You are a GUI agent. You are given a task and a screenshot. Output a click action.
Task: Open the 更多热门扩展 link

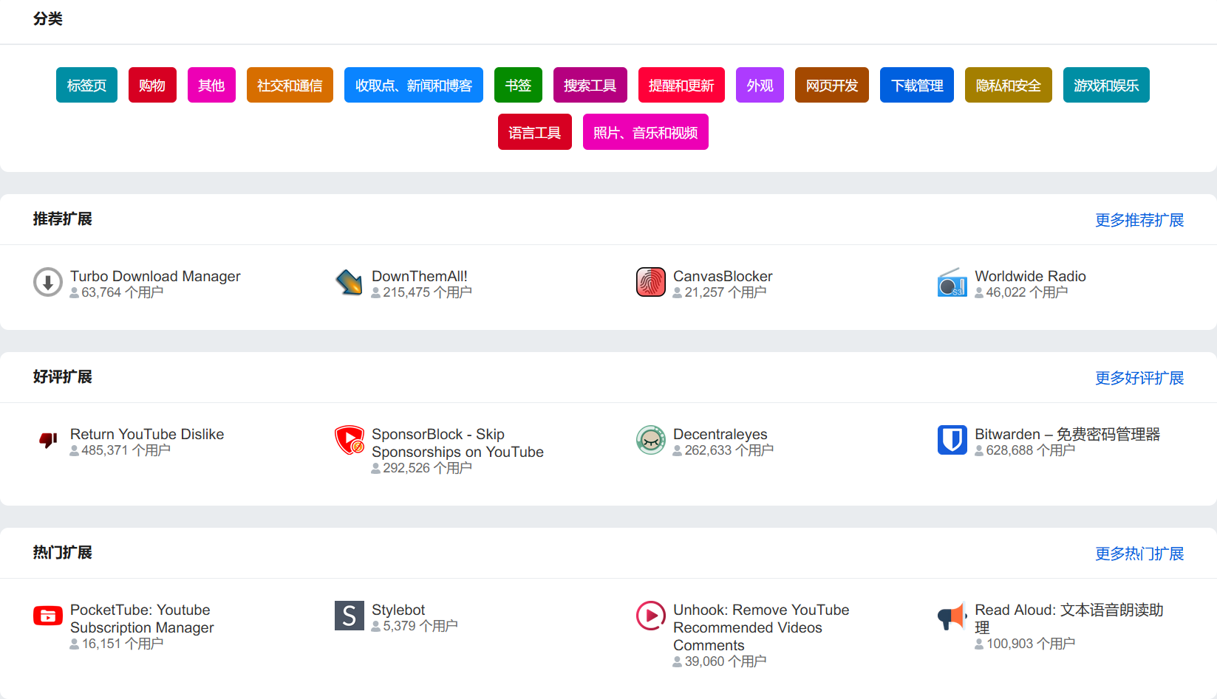click(1139, 554)
